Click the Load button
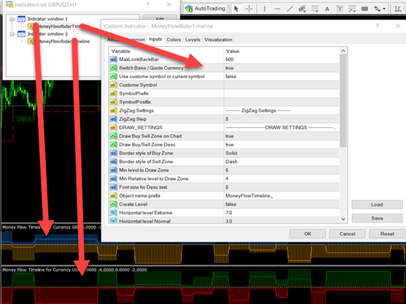The width and height of the screenshot is (406, 304). click(376, 205)
